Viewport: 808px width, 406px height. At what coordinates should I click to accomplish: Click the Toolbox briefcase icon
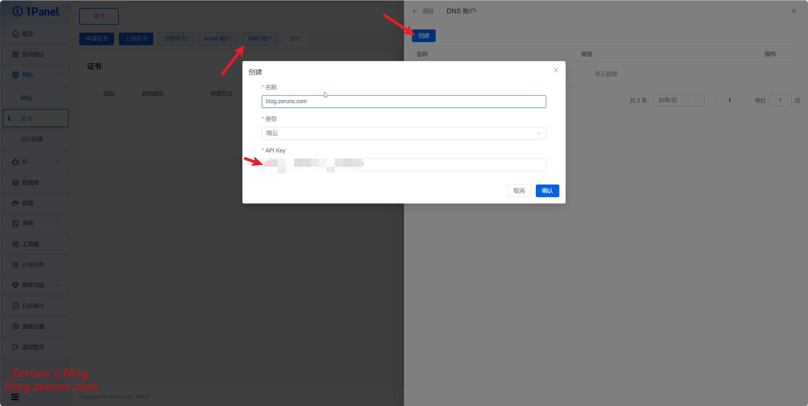(15, 244)
